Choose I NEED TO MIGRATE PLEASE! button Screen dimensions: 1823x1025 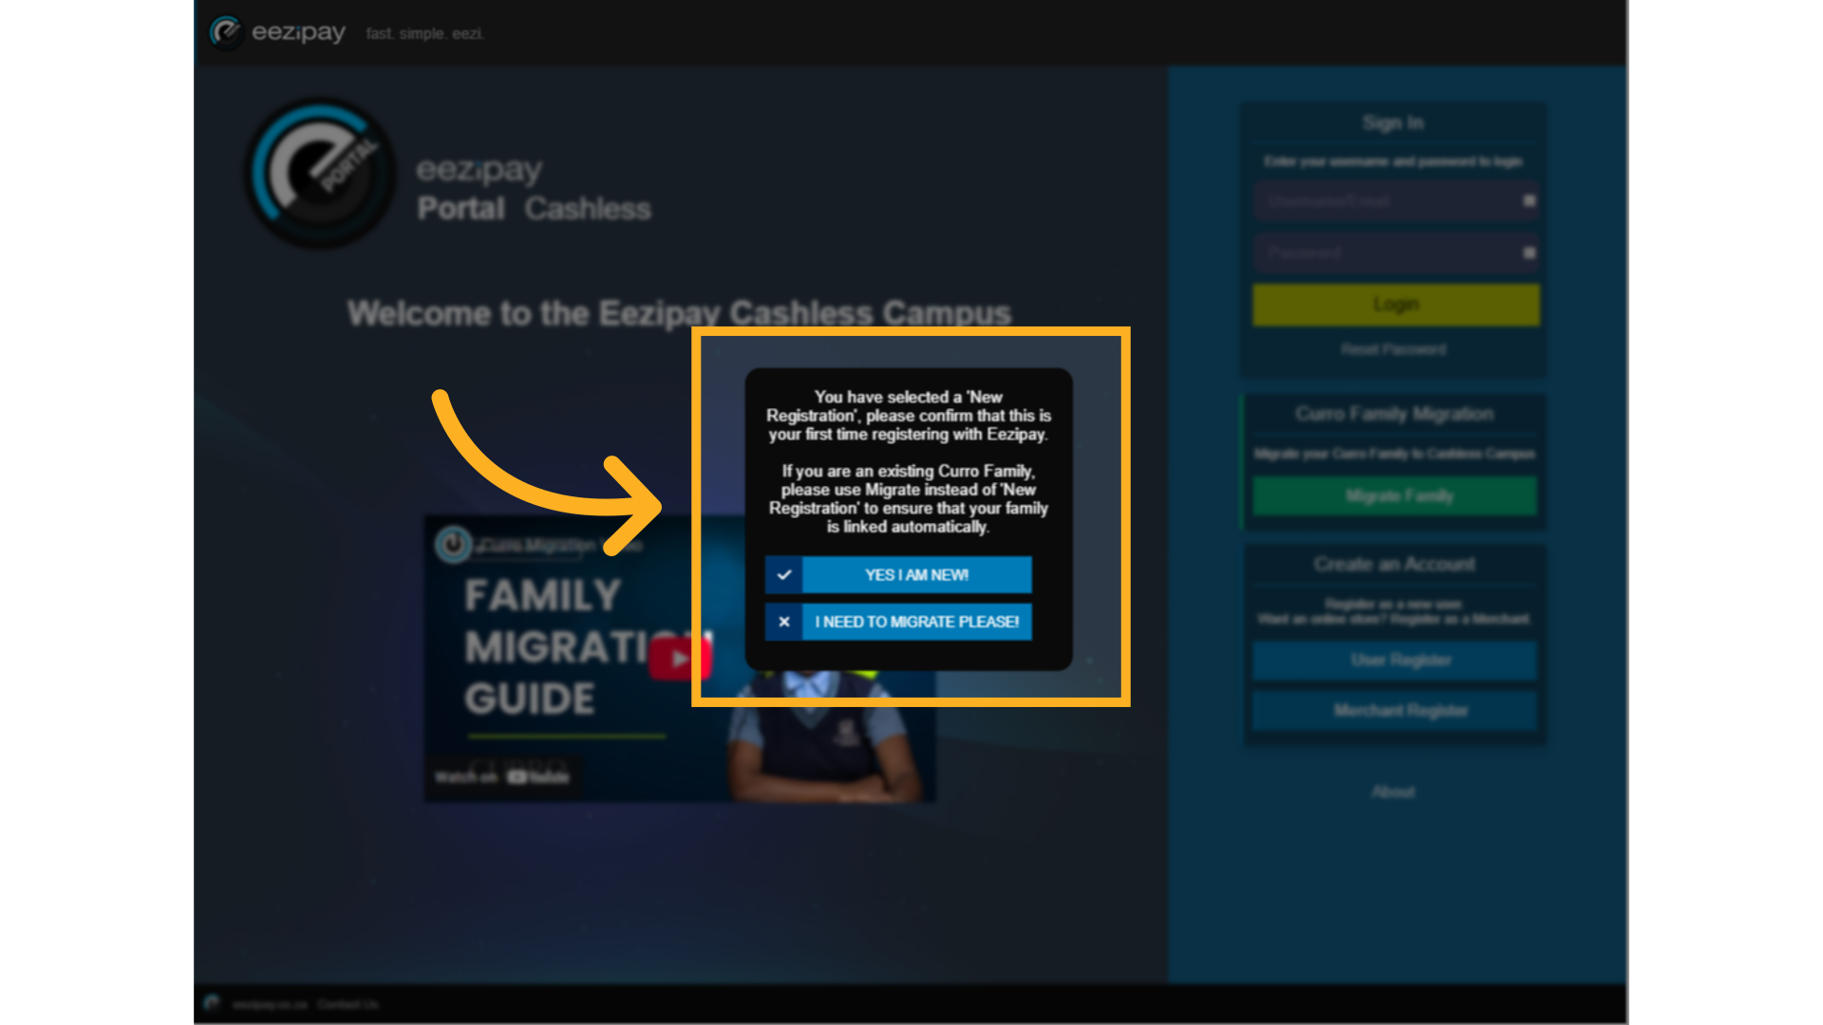[898, 623]
